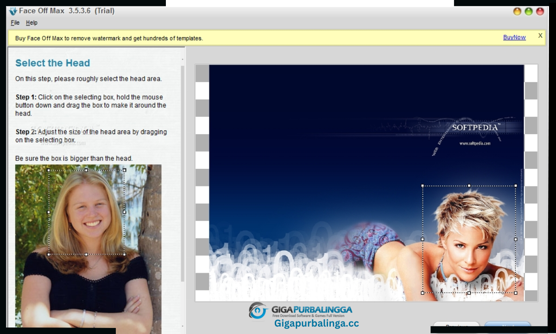Click the left instruction panel scrollbar
The height and width of the screenshot is (334, 556).
(x=183, y=173)
